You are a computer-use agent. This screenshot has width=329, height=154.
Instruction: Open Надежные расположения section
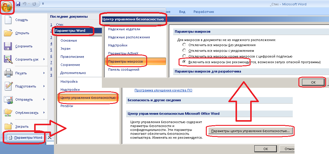(129, 37)
